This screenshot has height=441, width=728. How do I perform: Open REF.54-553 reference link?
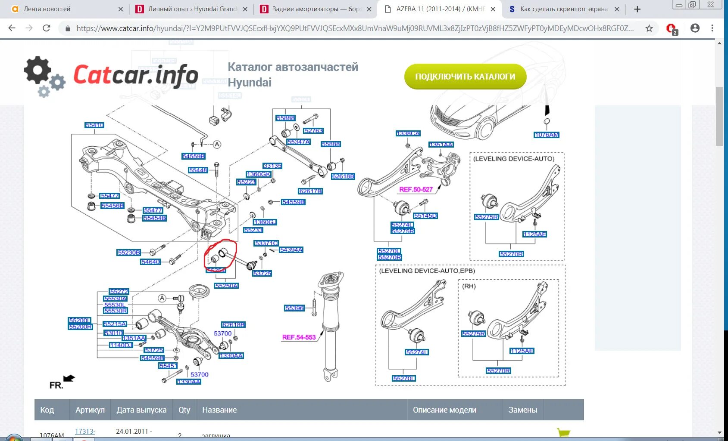pos(299,337)
